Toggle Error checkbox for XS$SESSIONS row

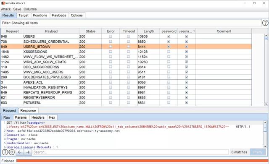pyautogui.click(x=111, y=52)
